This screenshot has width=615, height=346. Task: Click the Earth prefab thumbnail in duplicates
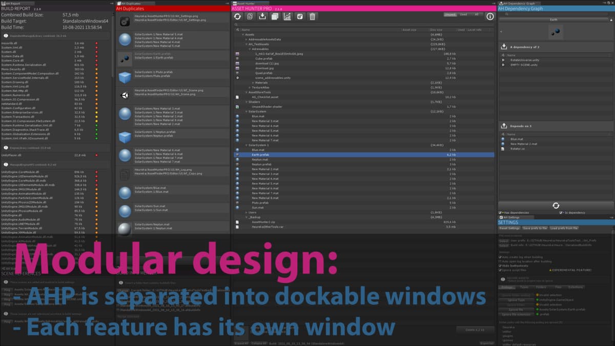tap(125, 59)
